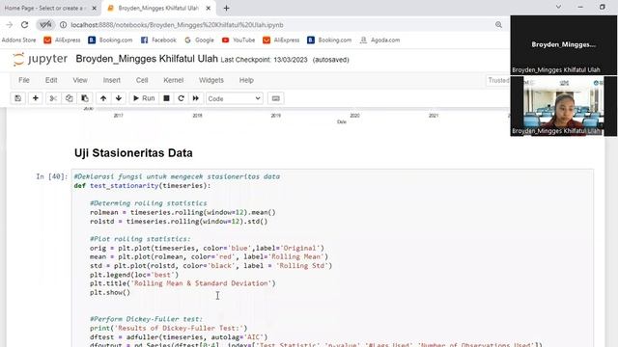The image size is (618, 347).
Task: Close the Home Page browser tab
Action: 95,8
